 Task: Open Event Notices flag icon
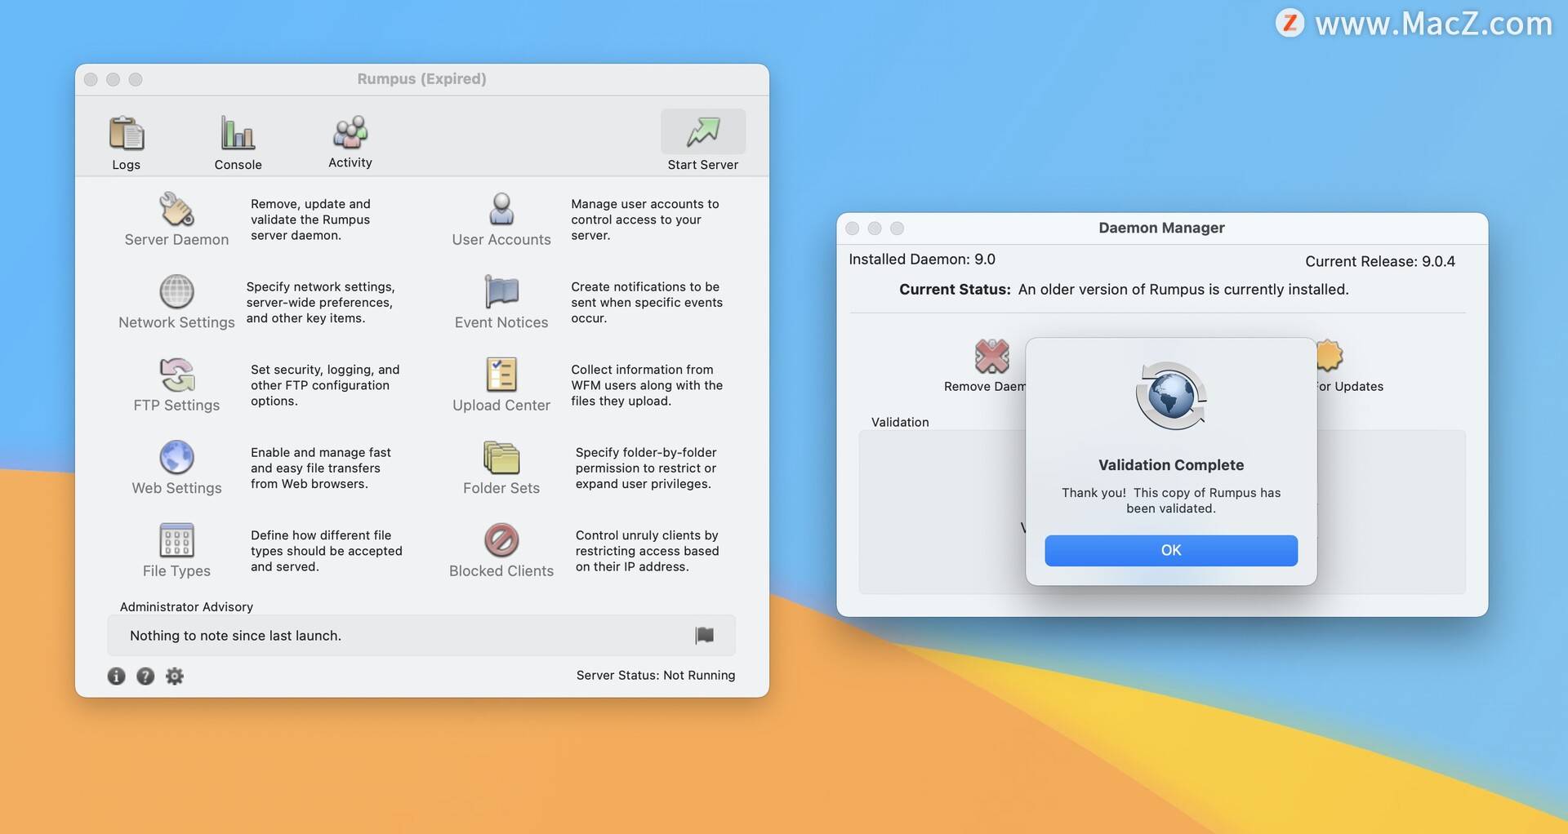pyautogui.click(x=501, y=291)
